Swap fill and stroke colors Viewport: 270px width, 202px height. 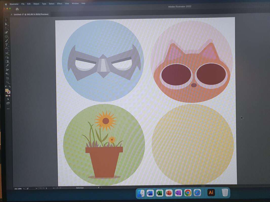(10, 87)
